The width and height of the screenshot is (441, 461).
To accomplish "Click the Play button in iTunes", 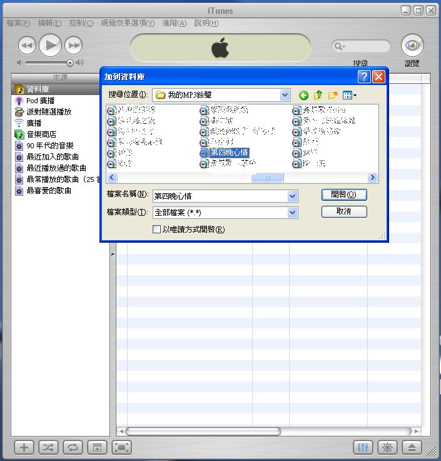I will [51, 44].
